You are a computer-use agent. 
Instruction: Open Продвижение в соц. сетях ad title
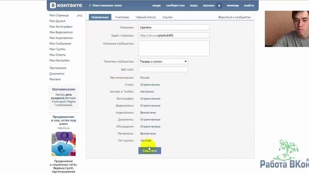click(63, 120)
